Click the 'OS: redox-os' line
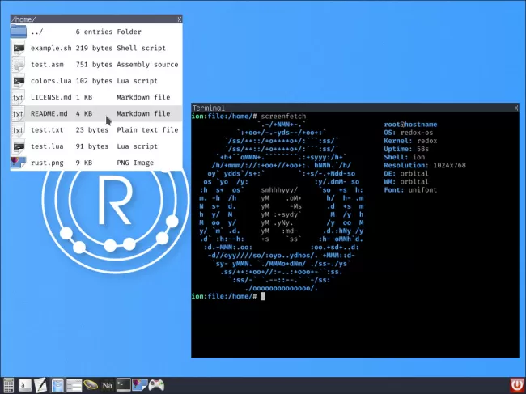This screenshot has width=526, height=394. [409, 133]
